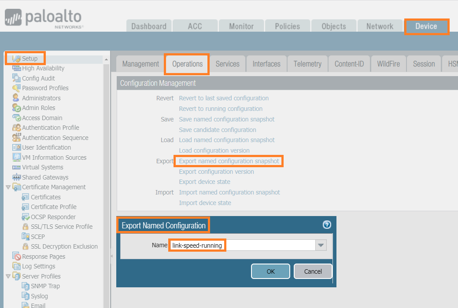Screen dimensions: 458x308
Task: Click the High Availability icon
Action: (16, 68)
